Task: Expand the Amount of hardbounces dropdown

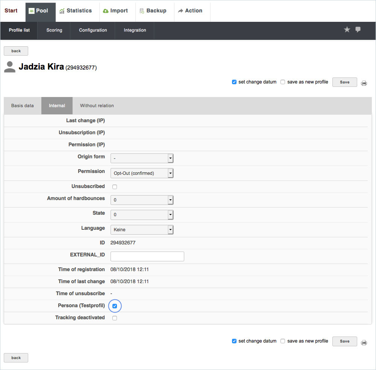Action: pyautogui.click(x=142, y=200)
